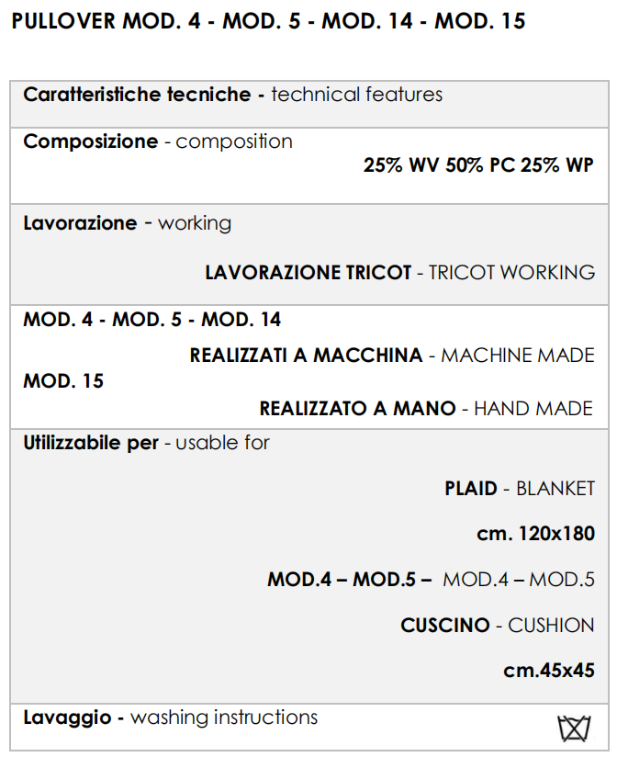Select the REALIZZATI A MACCHINA text

tap(307, 355)
